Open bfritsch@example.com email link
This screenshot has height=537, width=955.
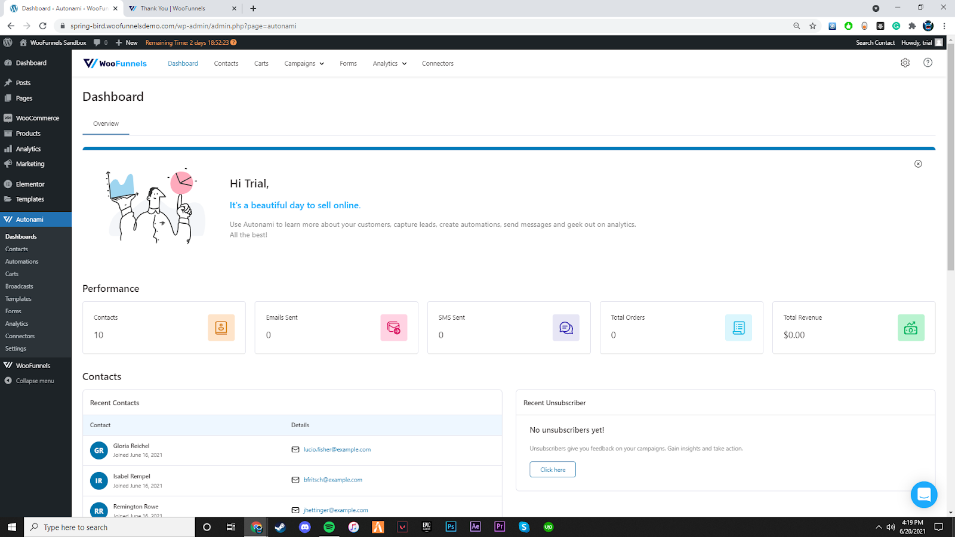[x=332, y=480]
